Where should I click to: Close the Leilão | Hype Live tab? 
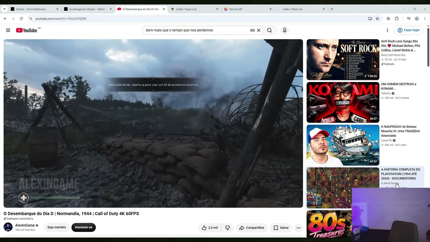point(217,9)
